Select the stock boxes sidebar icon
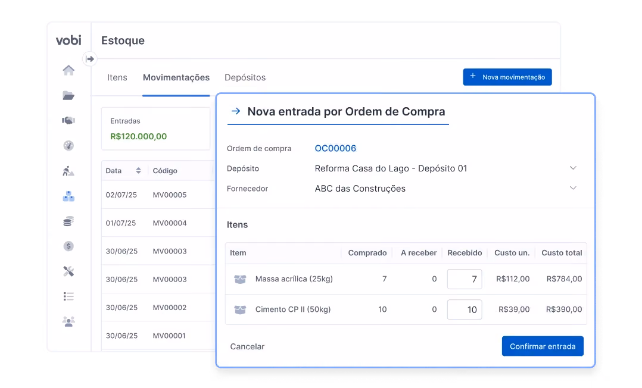642x388 pixels. 68,196
